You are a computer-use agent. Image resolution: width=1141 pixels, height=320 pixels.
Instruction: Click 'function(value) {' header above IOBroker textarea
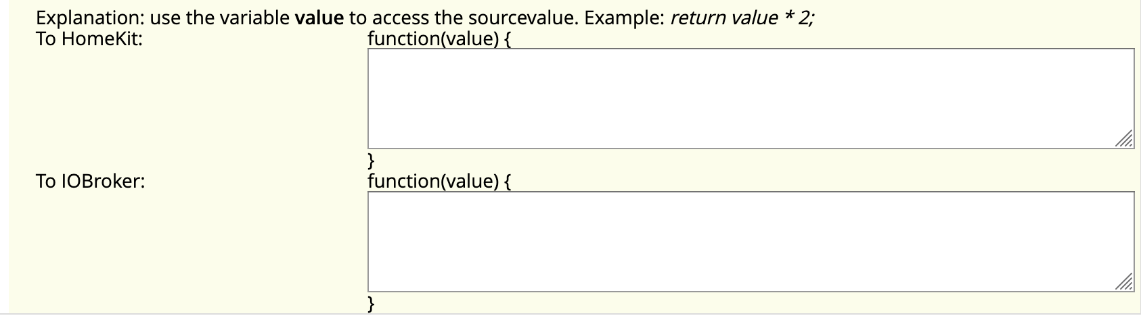[440, 182]
